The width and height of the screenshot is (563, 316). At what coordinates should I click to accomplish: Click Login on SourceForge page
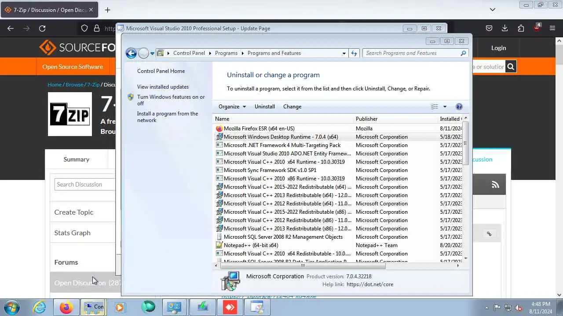pyautogui.click(x=498, y=48)
